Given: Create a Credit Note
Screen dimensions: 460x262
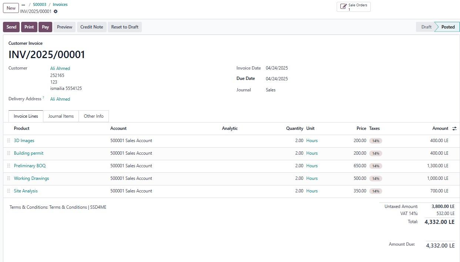Looking at the screenshot, I should pyautogui.click(x=91, y=27).
